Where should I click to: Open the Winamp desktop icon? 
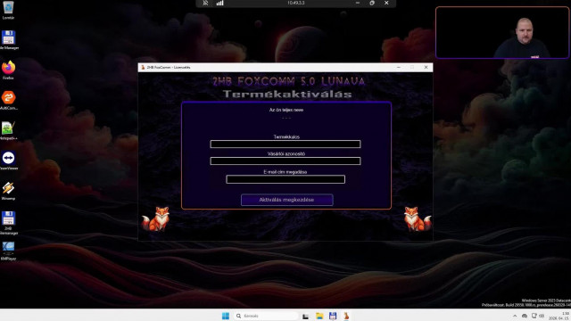(8, 191)
